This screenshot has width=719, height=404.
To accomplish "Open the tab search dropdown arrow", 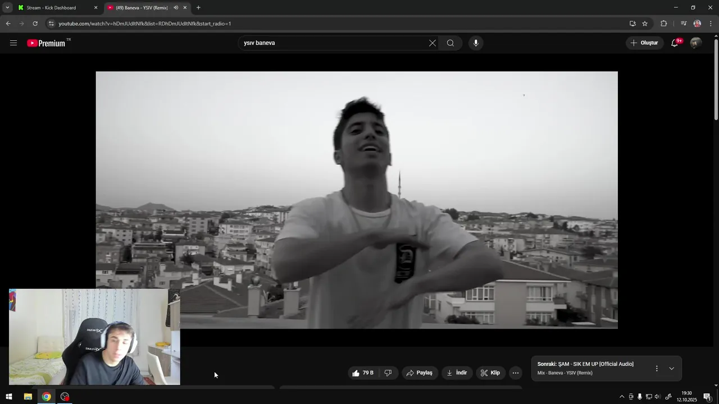I will (x=7, y=8).
